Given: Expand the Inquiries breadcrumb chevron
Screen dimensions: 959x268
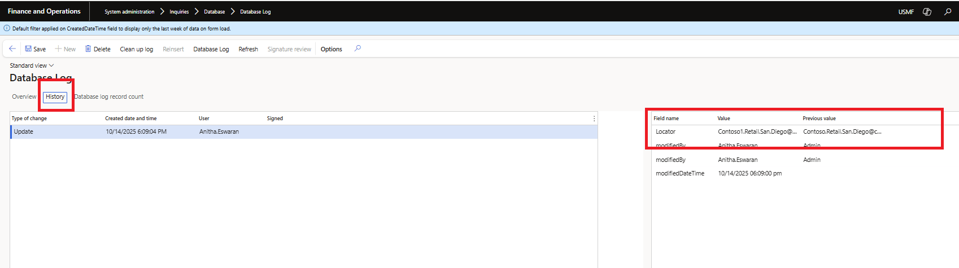Looking at the screenshot, I should pyautogui.click(x=197, y=12).
